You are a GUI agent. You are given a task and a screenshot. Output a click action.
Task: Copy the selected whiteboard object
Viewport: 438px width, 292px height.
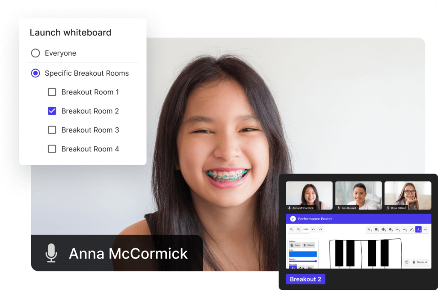click(295, 245)
